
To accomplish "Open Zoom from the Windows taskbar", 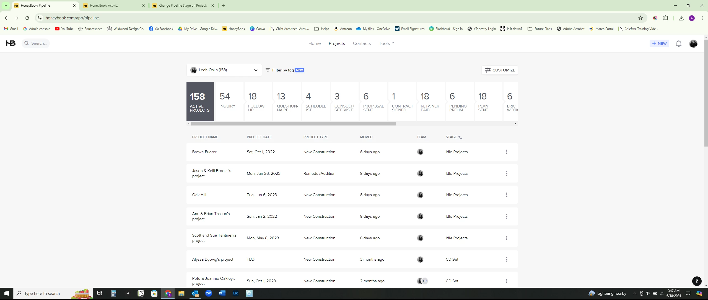I will pyautogui.click(x=209, y=293).
